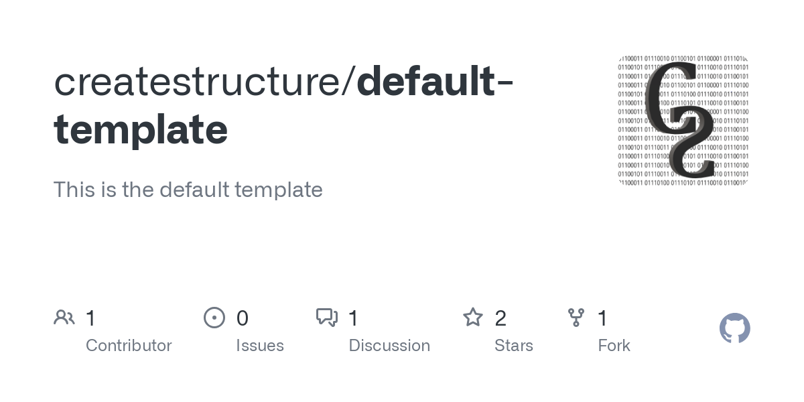Select the description 'This is the default template'
Image resolution: width=804 pixels, height=402 pixels.
point(188,190)
